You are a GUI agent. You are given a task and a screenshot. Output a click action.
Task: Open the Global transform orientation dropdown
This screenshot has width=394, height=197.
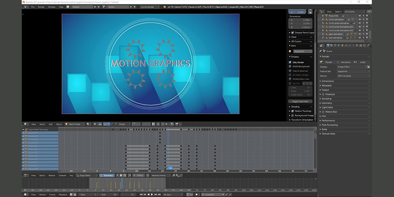tap(124, 124)
